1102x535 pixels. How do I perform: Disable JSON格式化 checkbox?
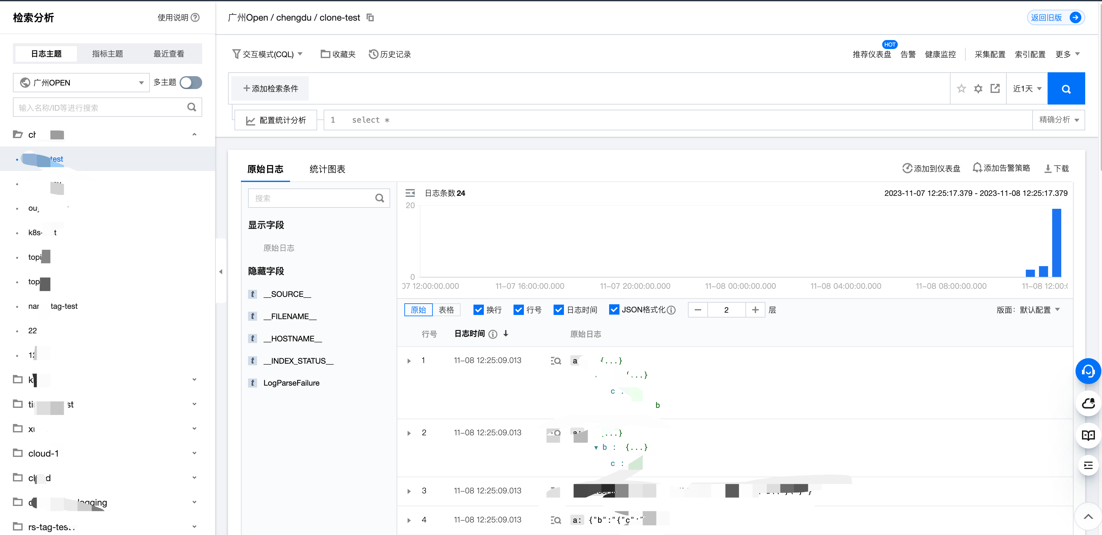[x=614, y=310]
